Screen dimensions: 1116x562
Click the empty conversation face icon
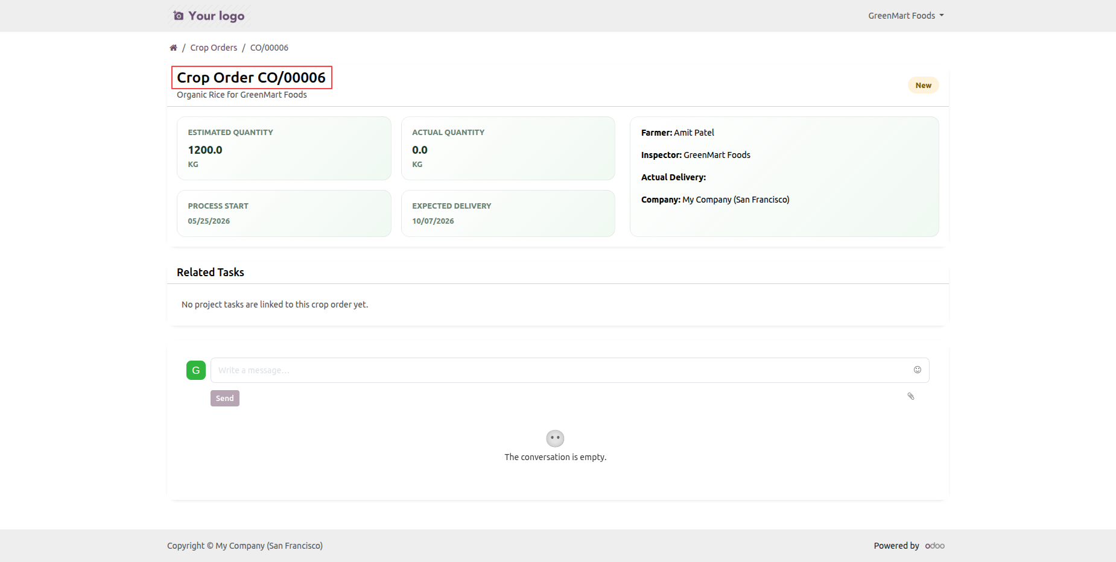click(x=555, y=438)
